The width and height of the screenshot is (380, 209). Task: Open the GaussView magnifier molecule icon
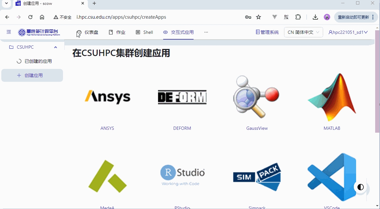257,97
